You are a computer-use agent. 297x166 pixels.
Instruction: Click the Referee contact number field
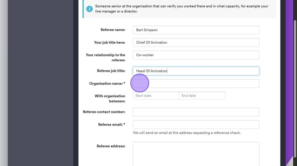[x=196, y=112]
